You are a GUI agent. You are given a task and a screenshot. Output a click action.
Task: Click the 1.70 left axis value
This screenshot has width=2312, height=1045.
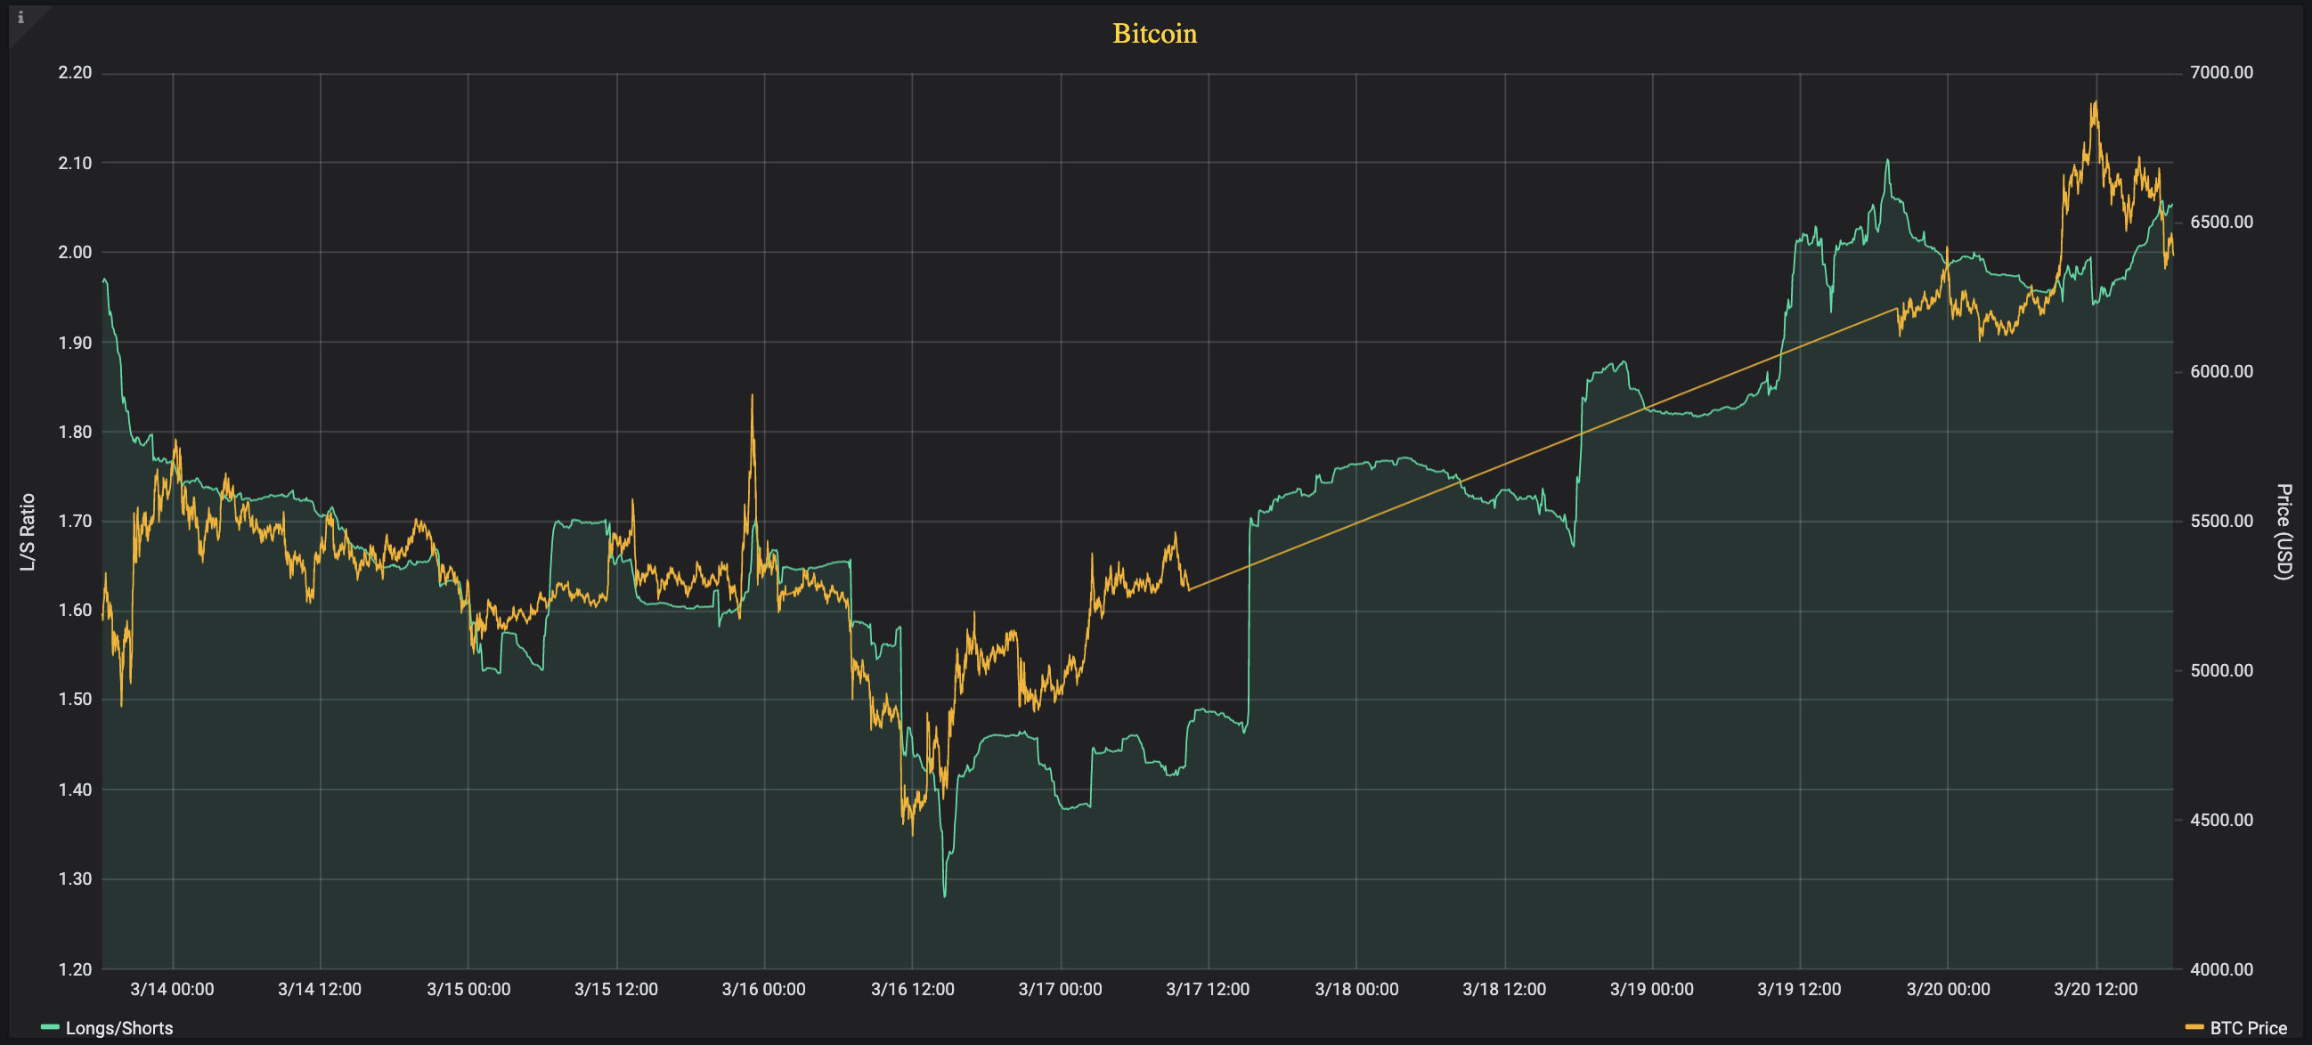pyautogui.click(x=76, y=521)
